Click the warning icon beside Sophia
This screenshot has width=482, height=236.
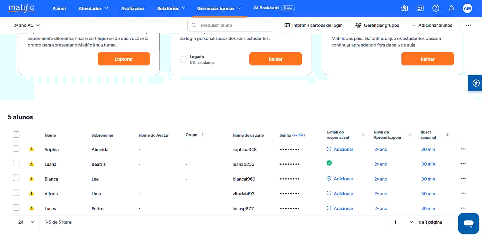[32, 149]
